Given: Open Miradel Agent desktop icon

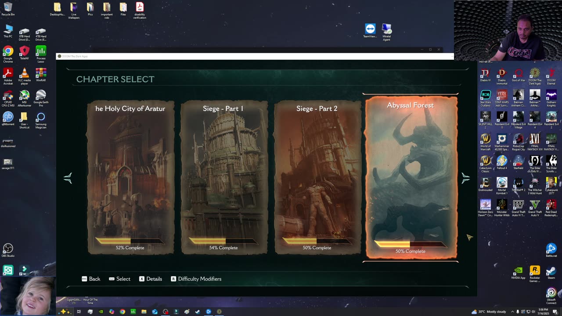Looking at the screenshot, I should pos(386,32).
